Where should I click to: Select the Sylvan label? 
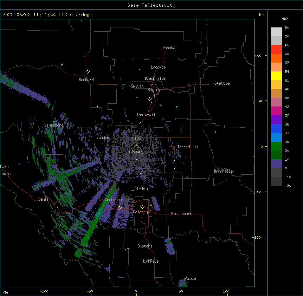tap(137, 86)
